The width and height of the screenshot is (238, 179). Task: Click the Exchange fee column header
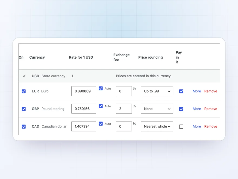[x=121, y=57]
